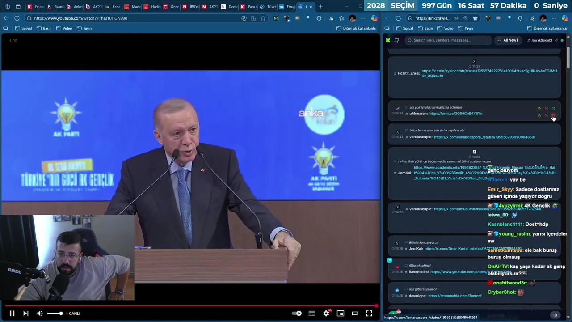Toggle subtitles in YouTube player
The width and height of the screenshot is (572, 322).
(x=312, y=314)
